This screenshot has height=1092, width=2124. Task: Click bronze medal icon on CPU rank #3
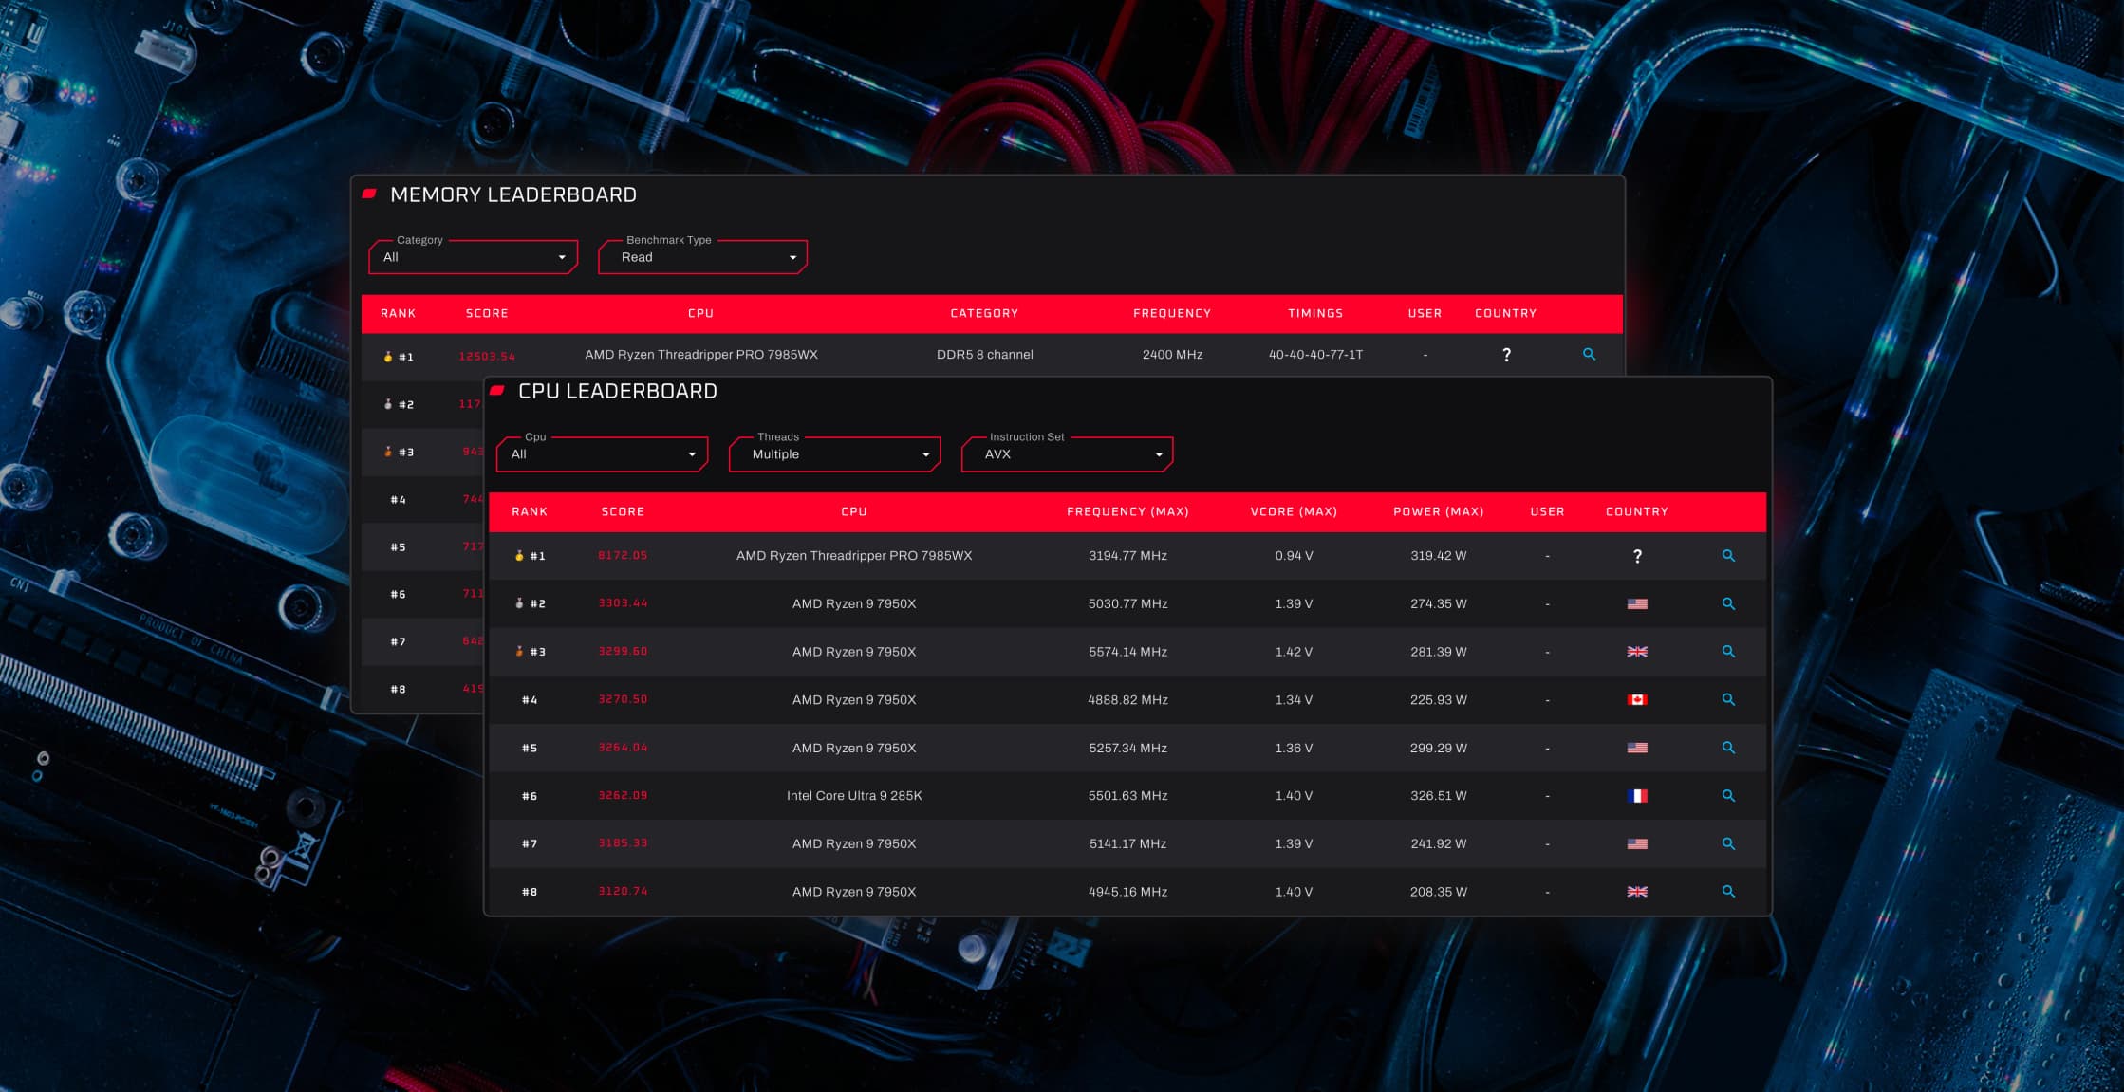(x=519, y=652)
